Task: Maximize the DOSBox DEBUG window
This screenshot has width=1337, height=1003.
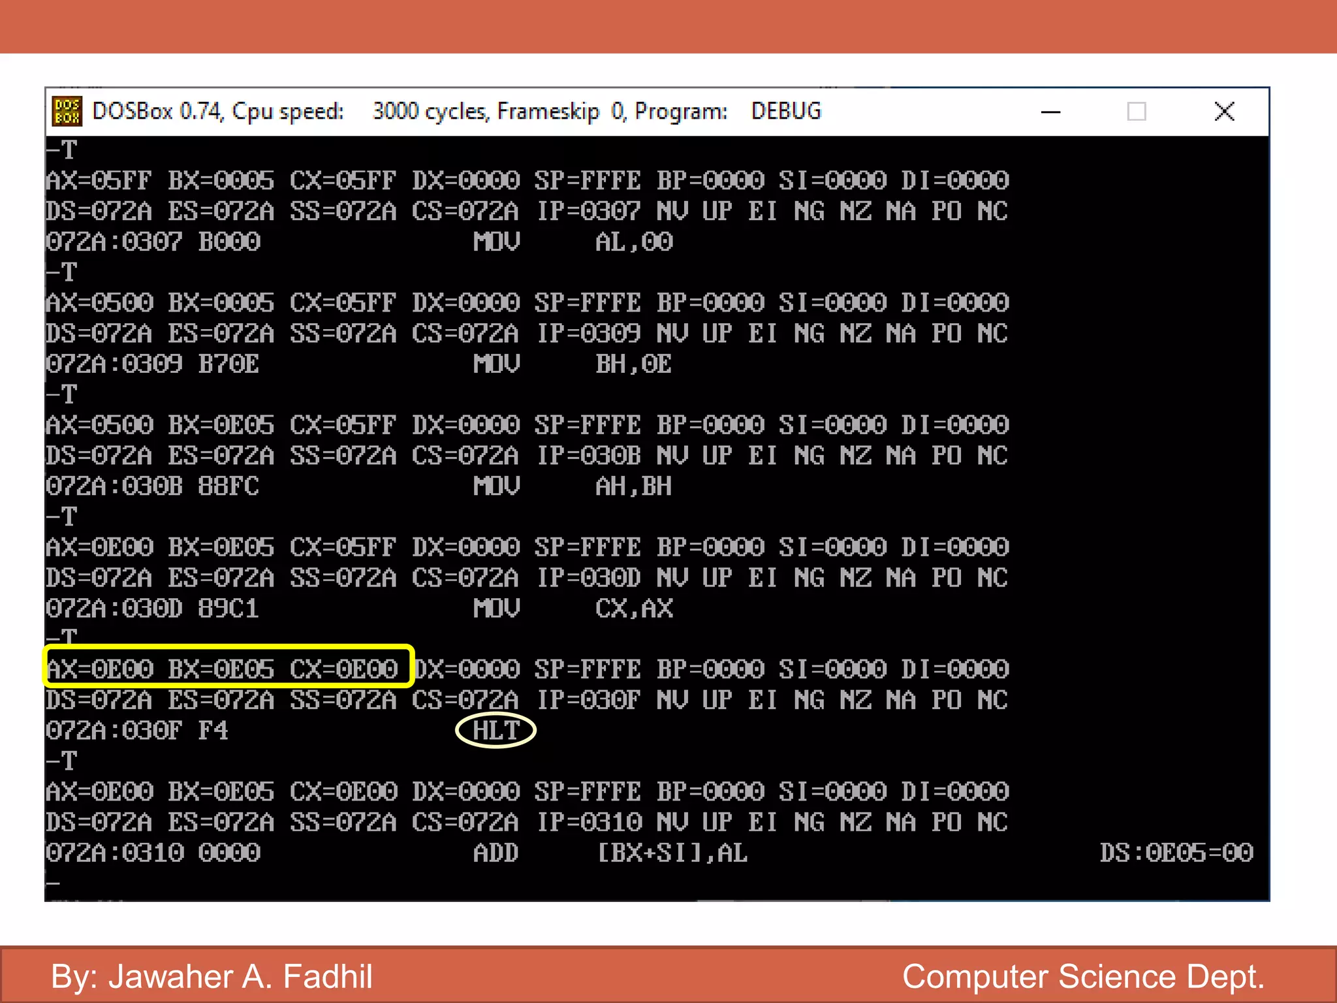Action: [1136, 112]
